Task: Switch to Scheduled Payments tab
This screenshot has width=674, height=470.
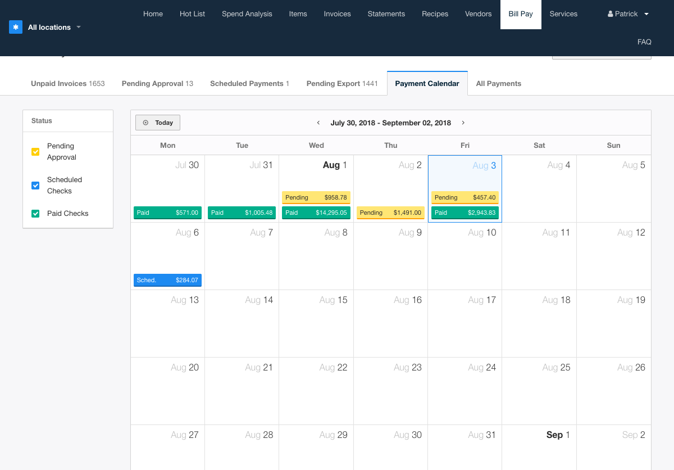Action: click(250, 84)
